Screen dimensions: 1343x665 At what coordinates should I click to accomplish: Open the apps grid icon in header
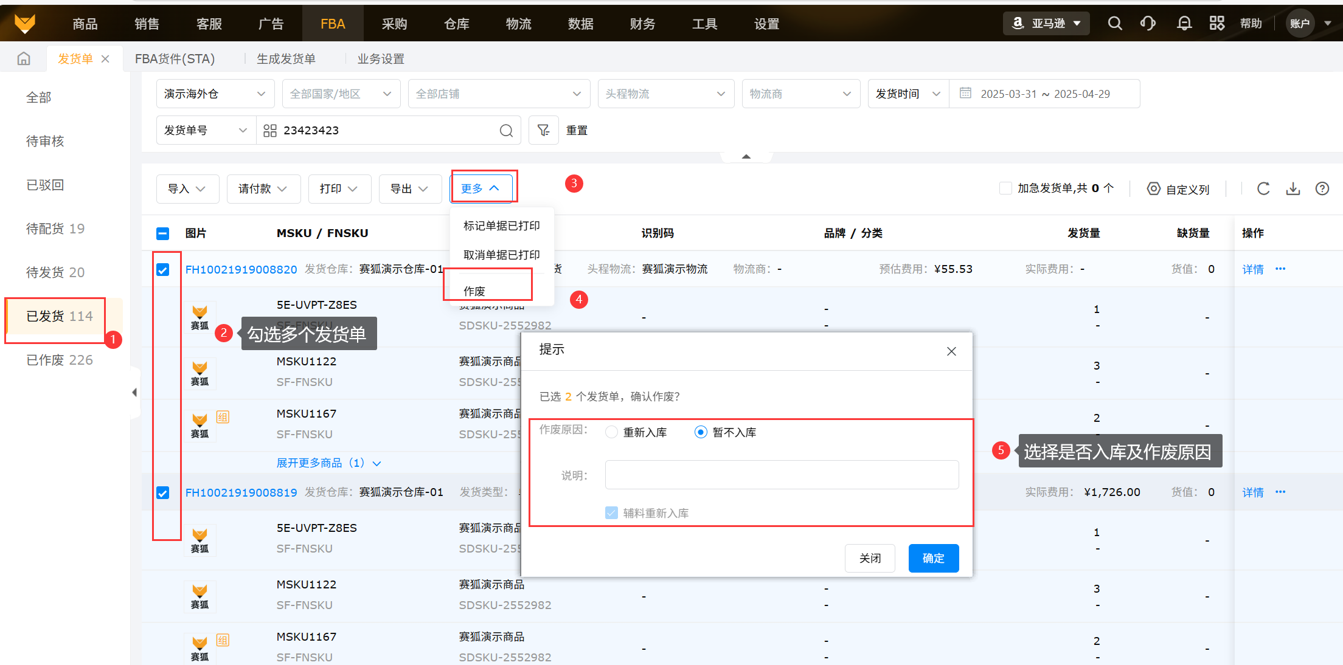click(x=1216, y=24)
